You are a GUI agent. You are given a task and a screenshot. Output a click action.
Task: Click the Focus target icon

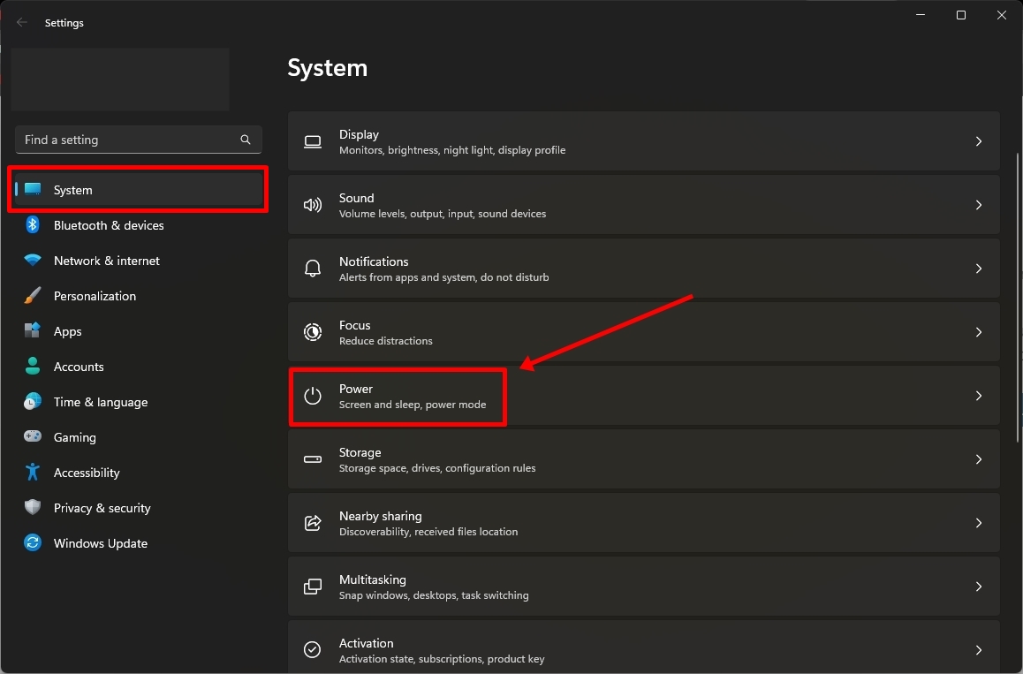313,332
